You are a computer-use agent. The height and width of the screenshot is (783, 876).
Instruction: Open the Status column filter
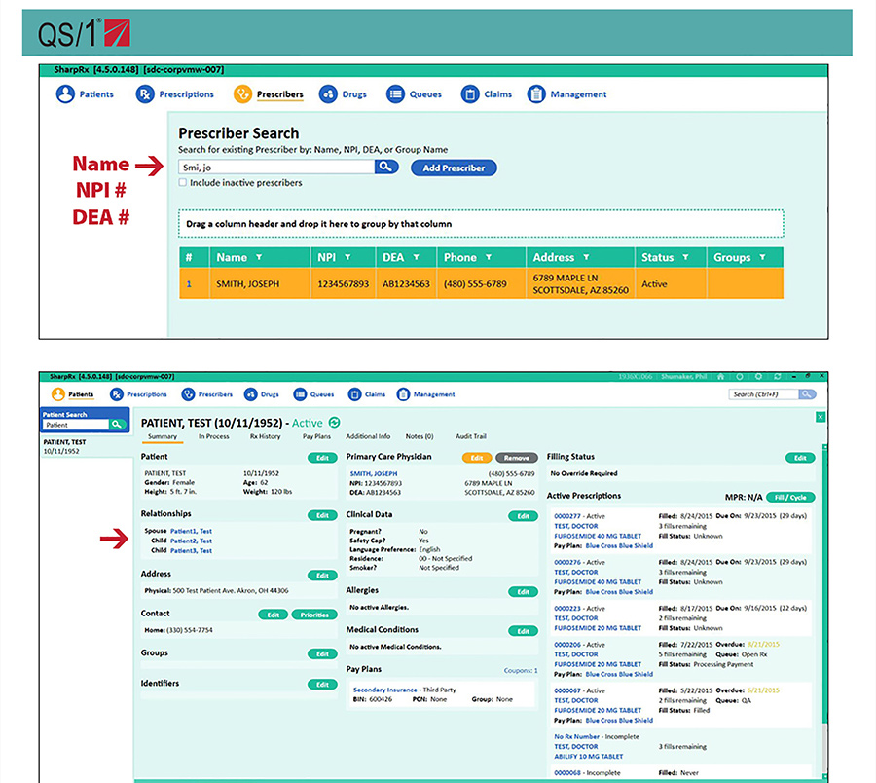coord(685,257)
